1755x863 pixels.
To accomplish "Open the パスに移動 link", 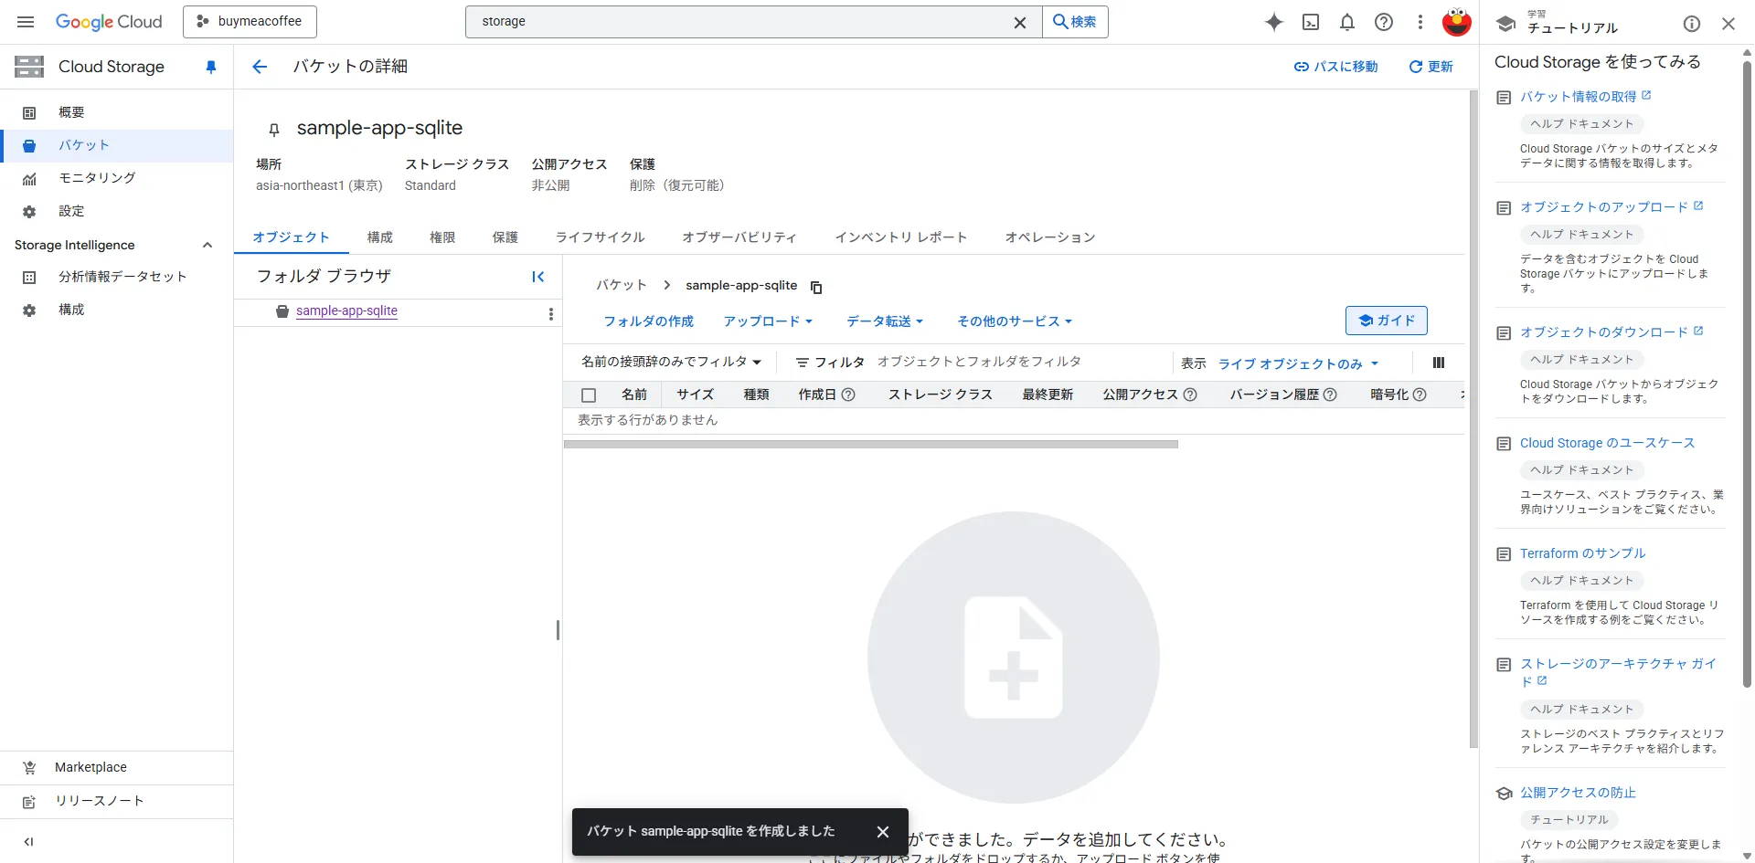I will [1335, 66].
